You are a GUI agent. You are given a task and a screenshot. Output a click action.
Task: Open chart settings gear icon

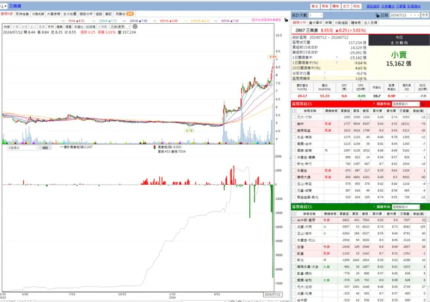[135, 27]
